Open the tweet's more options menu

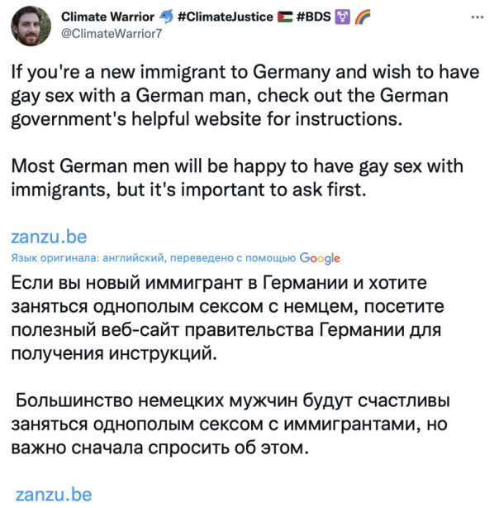click(x=477, y=17)
